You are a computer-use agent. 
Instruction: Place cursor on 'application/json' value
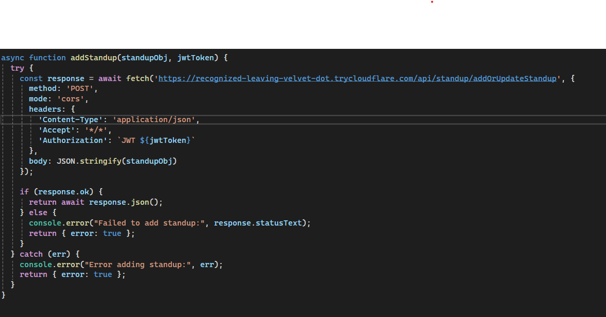154,120
